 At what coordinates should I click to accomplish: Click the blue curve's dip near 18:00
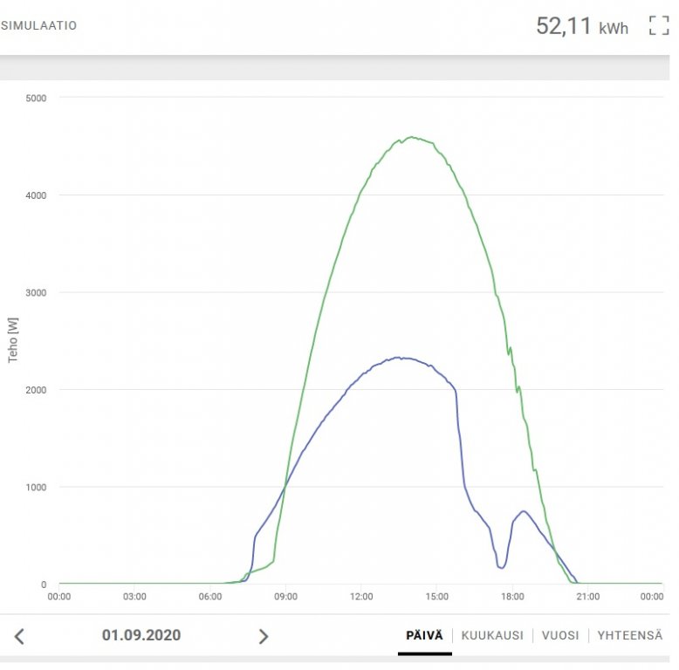click(501, 568)
